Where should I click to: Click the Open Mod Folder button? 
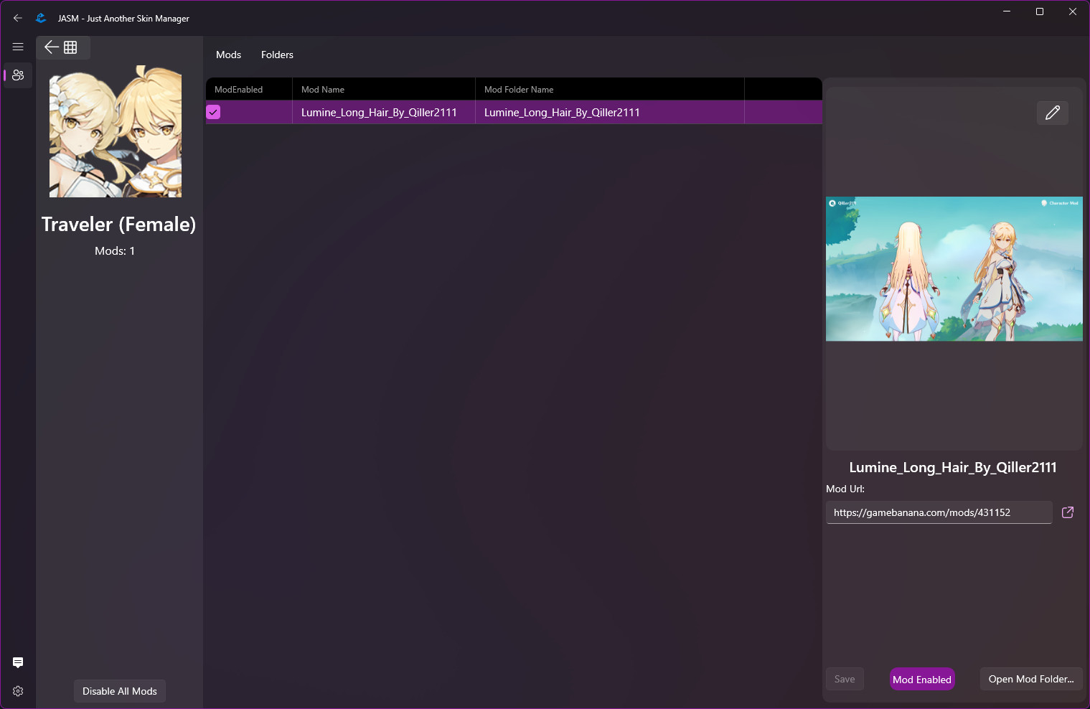[1031, 679]
